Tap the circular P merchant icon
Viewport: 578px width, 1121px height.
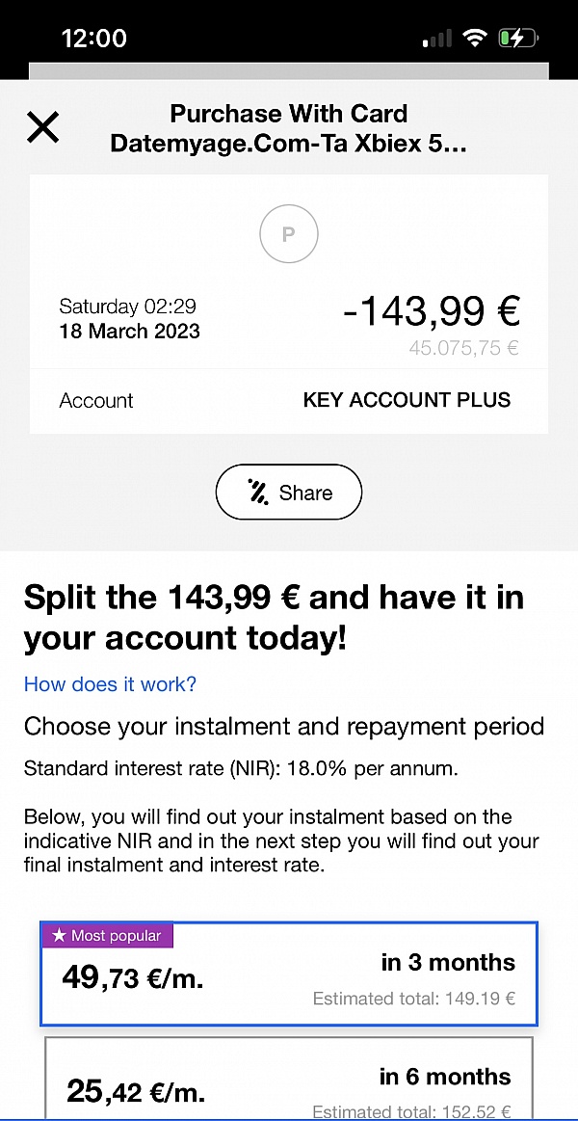point(289,234)
